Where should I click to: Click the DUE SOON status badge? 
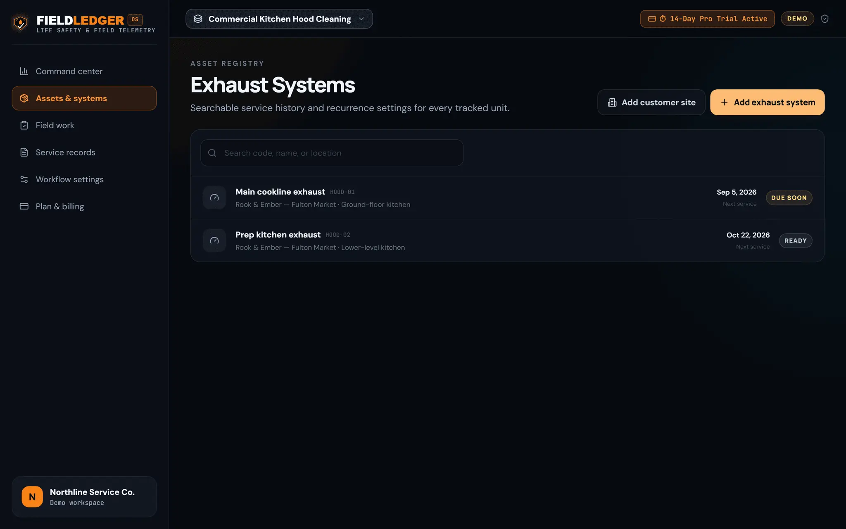[x=789, y=198]
